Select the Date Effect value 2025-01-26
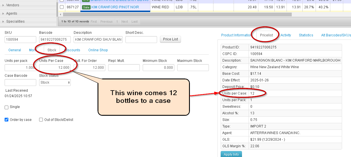Screen dimensions: 351x157 coord(260,80)
